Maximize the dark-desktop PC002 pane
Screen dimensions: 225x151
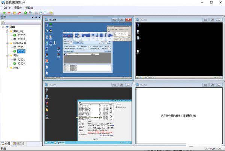click(121, 85)
